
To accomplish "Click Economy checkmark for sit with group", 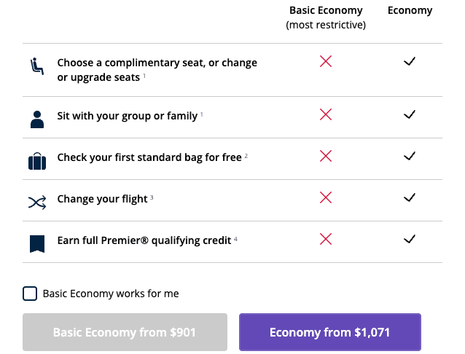I will tap(410, 114).
